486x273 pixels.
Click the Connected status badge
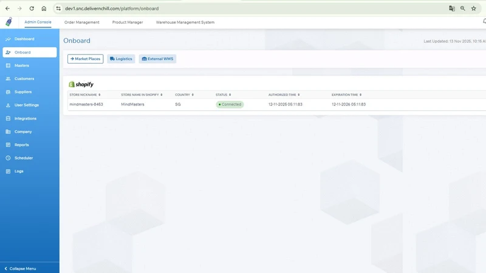tap(230, 104)
